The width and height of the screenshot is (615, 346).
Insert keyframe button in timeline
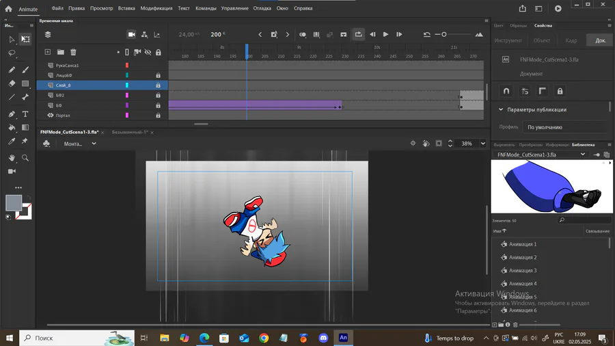[x=274, y=34]
